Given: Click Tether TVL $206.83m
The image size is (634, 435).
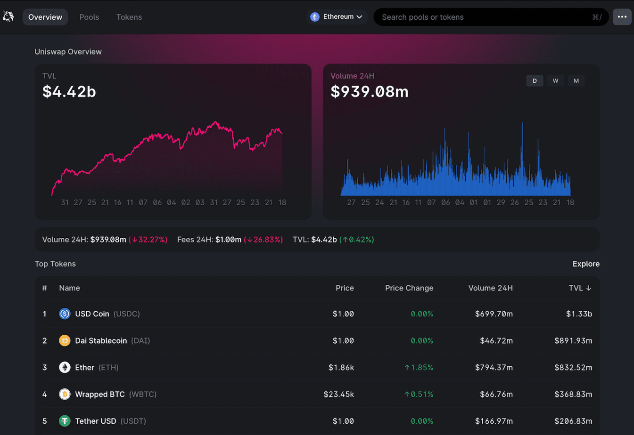Looking at the screenshot, I should [573, 421].
